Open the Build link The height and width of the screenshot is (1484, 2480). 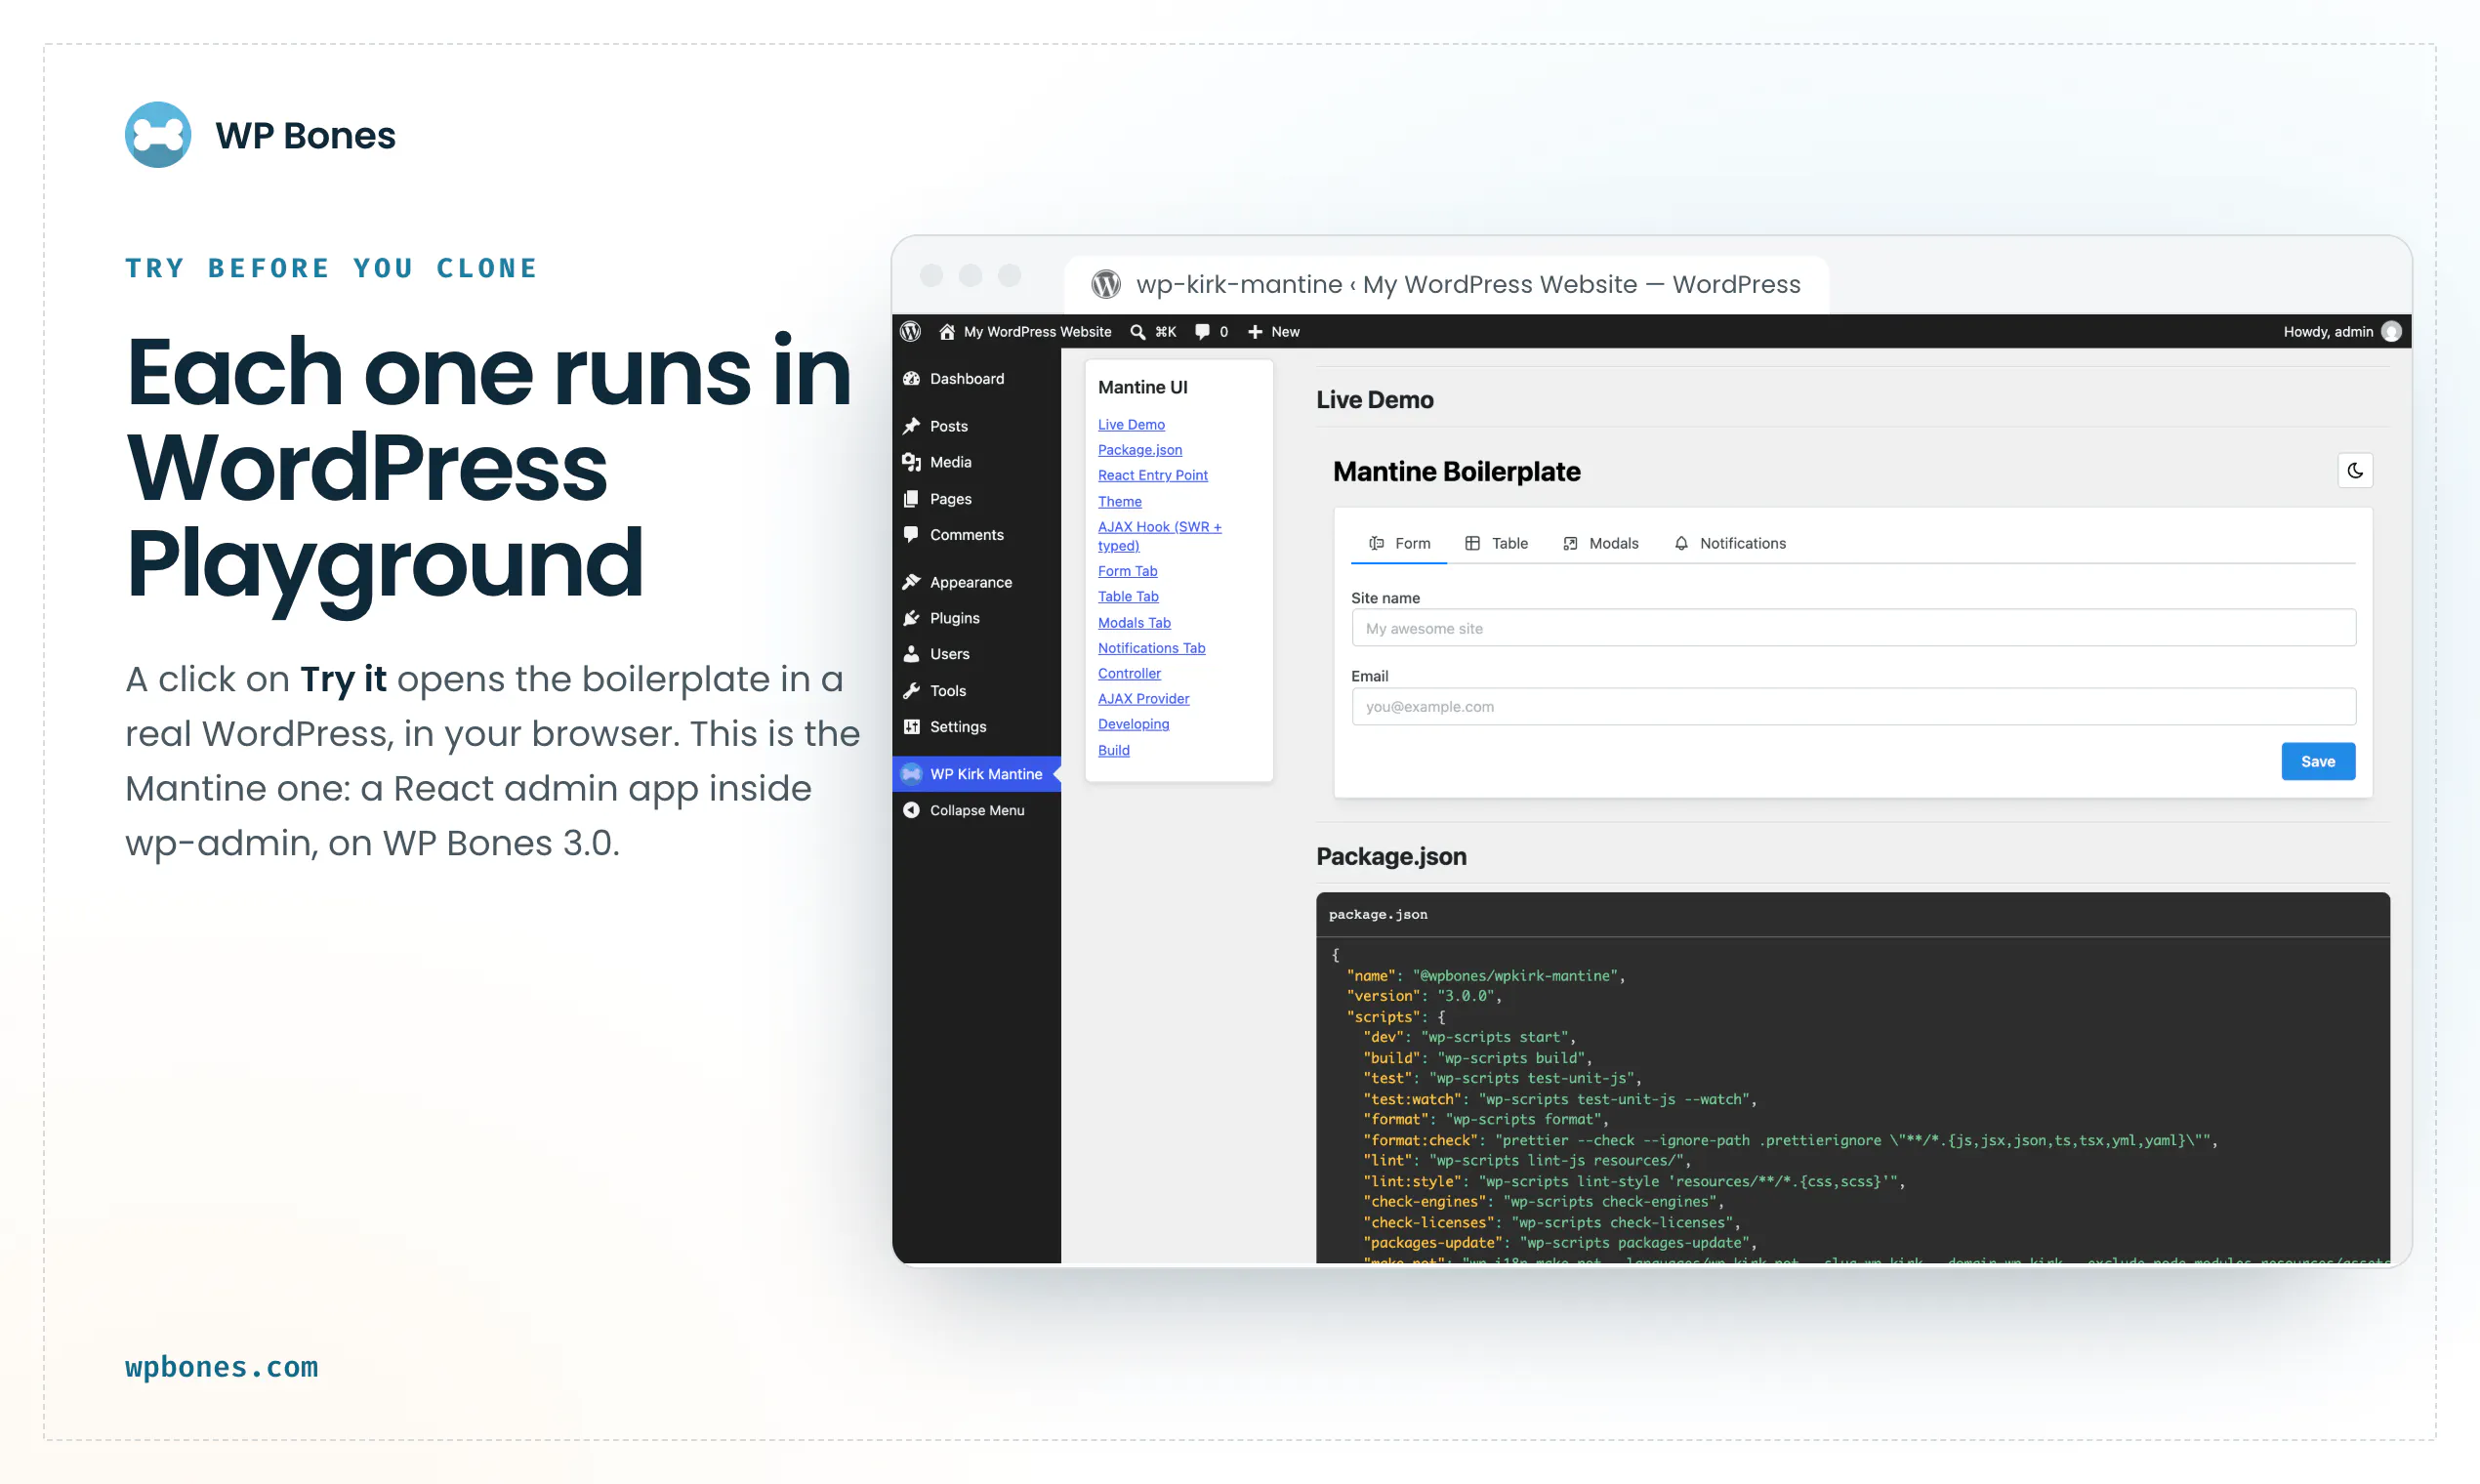point(1114,750)
